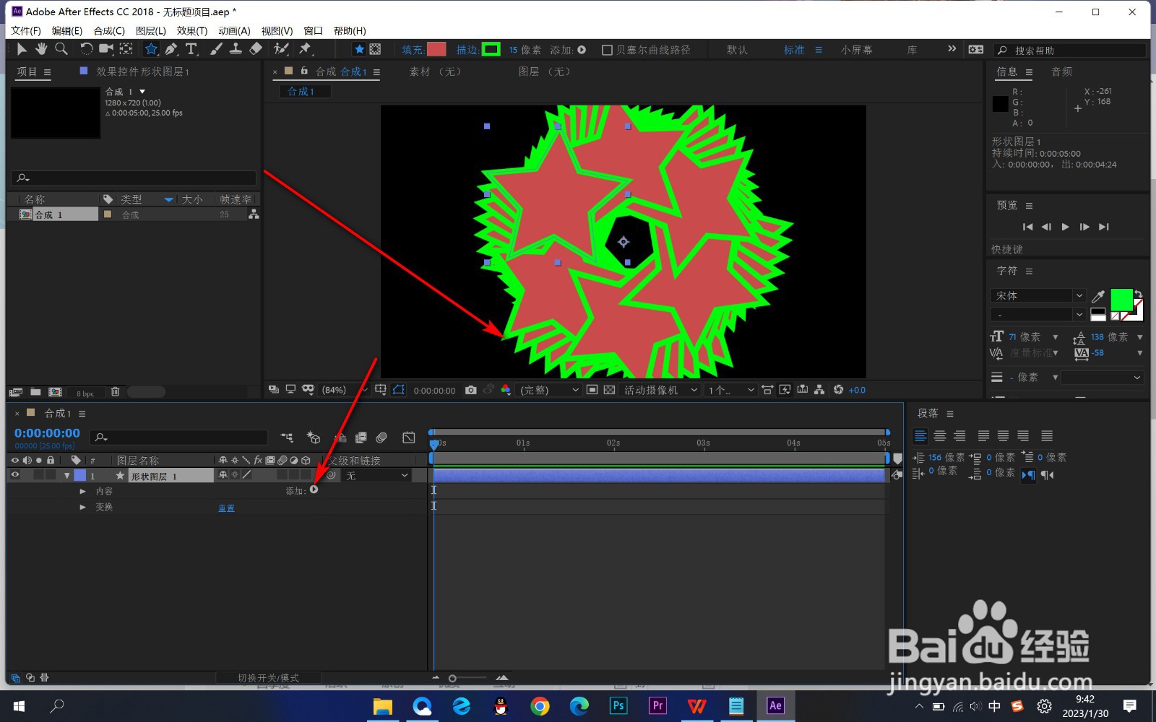Switch to the 标准 workspace
The width and height of the screenshot is (1156, 722).
tap(794, 50)
